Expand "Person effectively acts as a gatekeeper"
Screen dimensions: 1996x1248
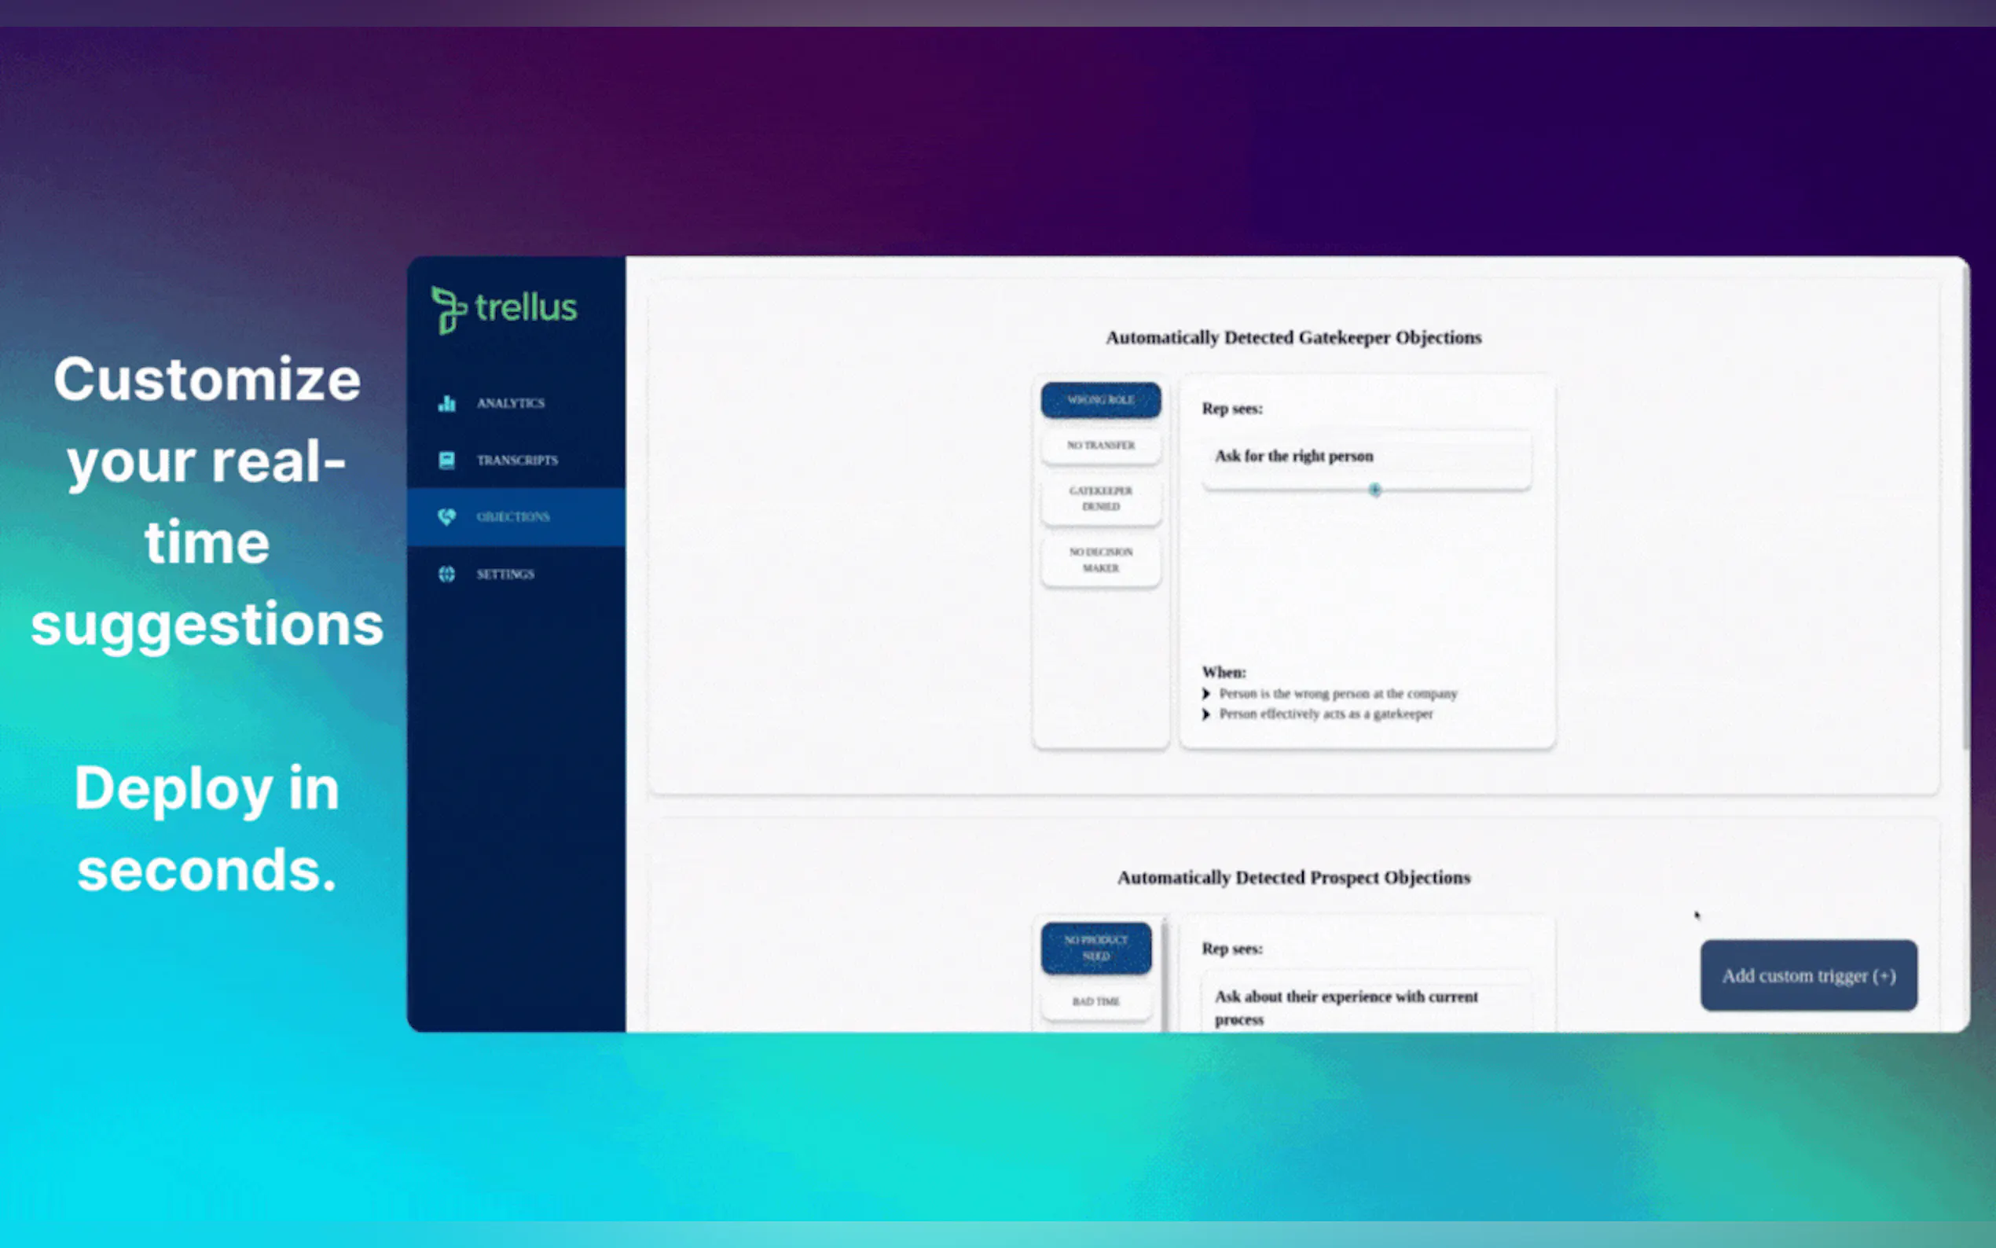(1206, 714)
